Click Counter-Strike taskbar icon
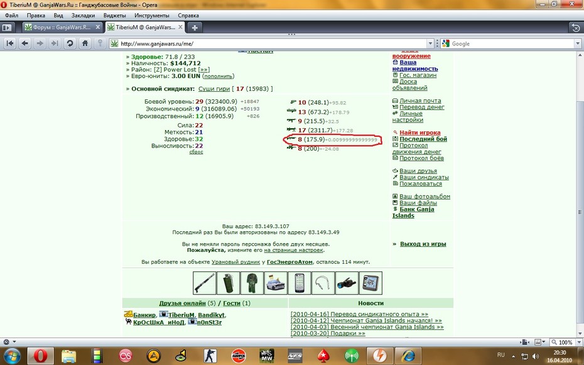Image resolution: width=584 pixels, height=365 pixels. [210, 356]
